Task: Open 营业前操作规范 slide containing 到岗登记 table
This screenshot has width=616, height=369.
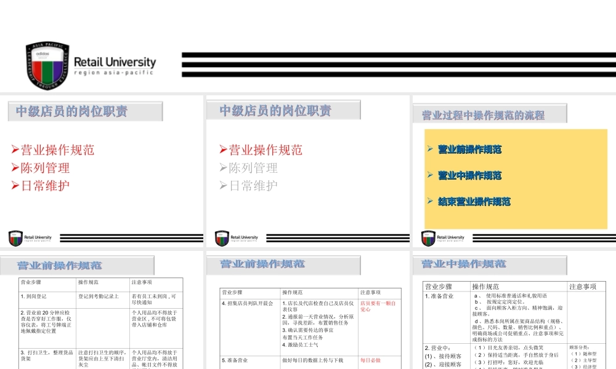Action: (102, 311)
